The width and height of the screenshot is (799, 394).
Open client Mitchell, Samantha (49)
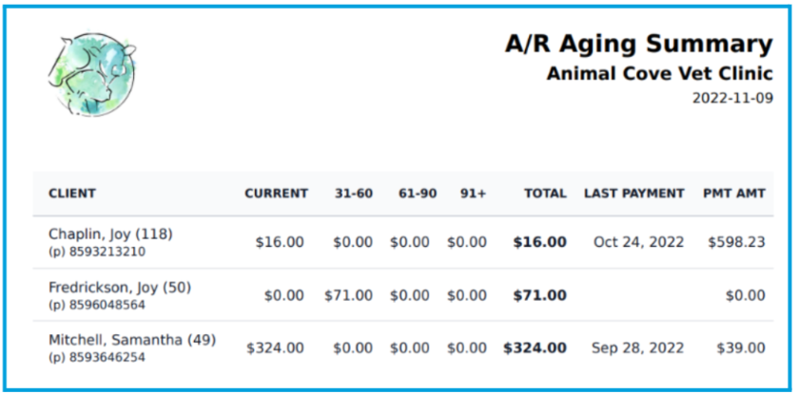coord(132,340)
